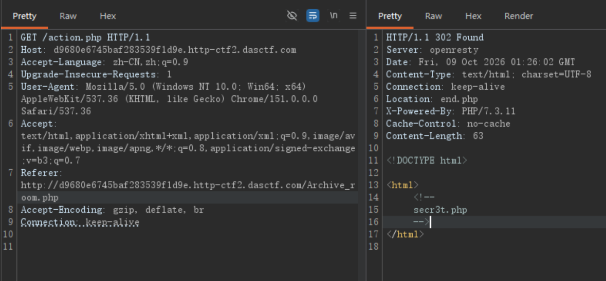Click empty request line 11

pos(188,247)
